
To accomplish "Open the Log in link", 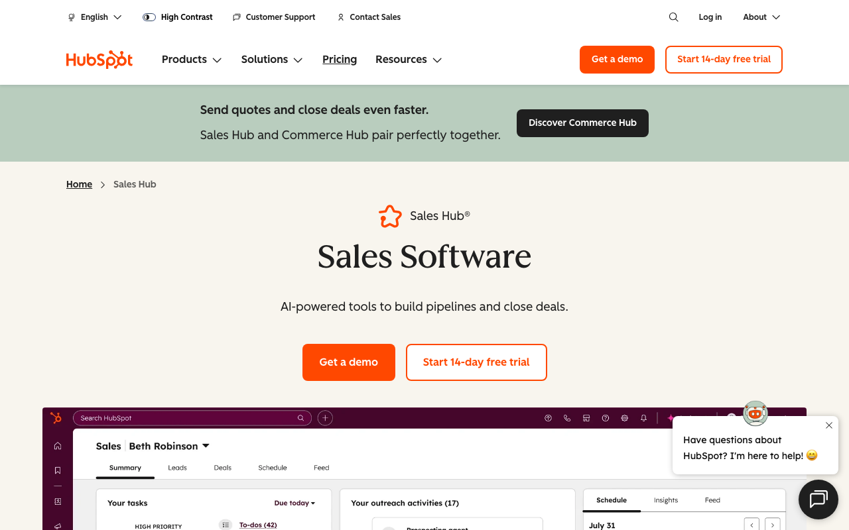I will [x=710, y=17].
